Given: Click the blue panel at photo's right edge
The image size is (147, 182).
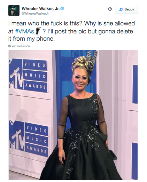Looking at the screenshot, I should 135,84.
